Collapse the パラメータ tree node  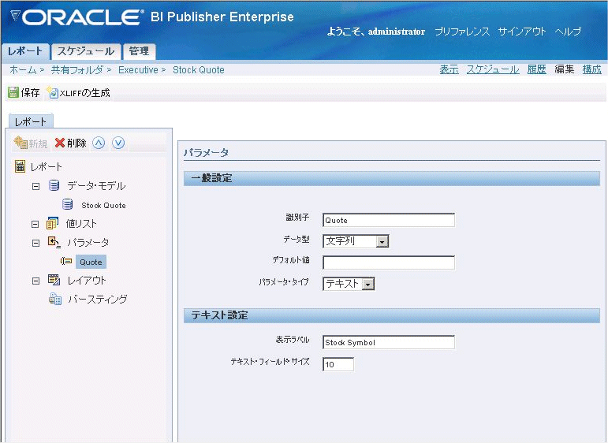(35, 243)
